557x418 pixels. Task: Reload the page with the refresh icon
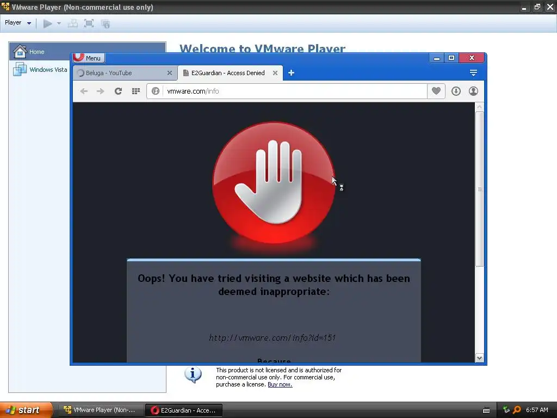point(118,91)
